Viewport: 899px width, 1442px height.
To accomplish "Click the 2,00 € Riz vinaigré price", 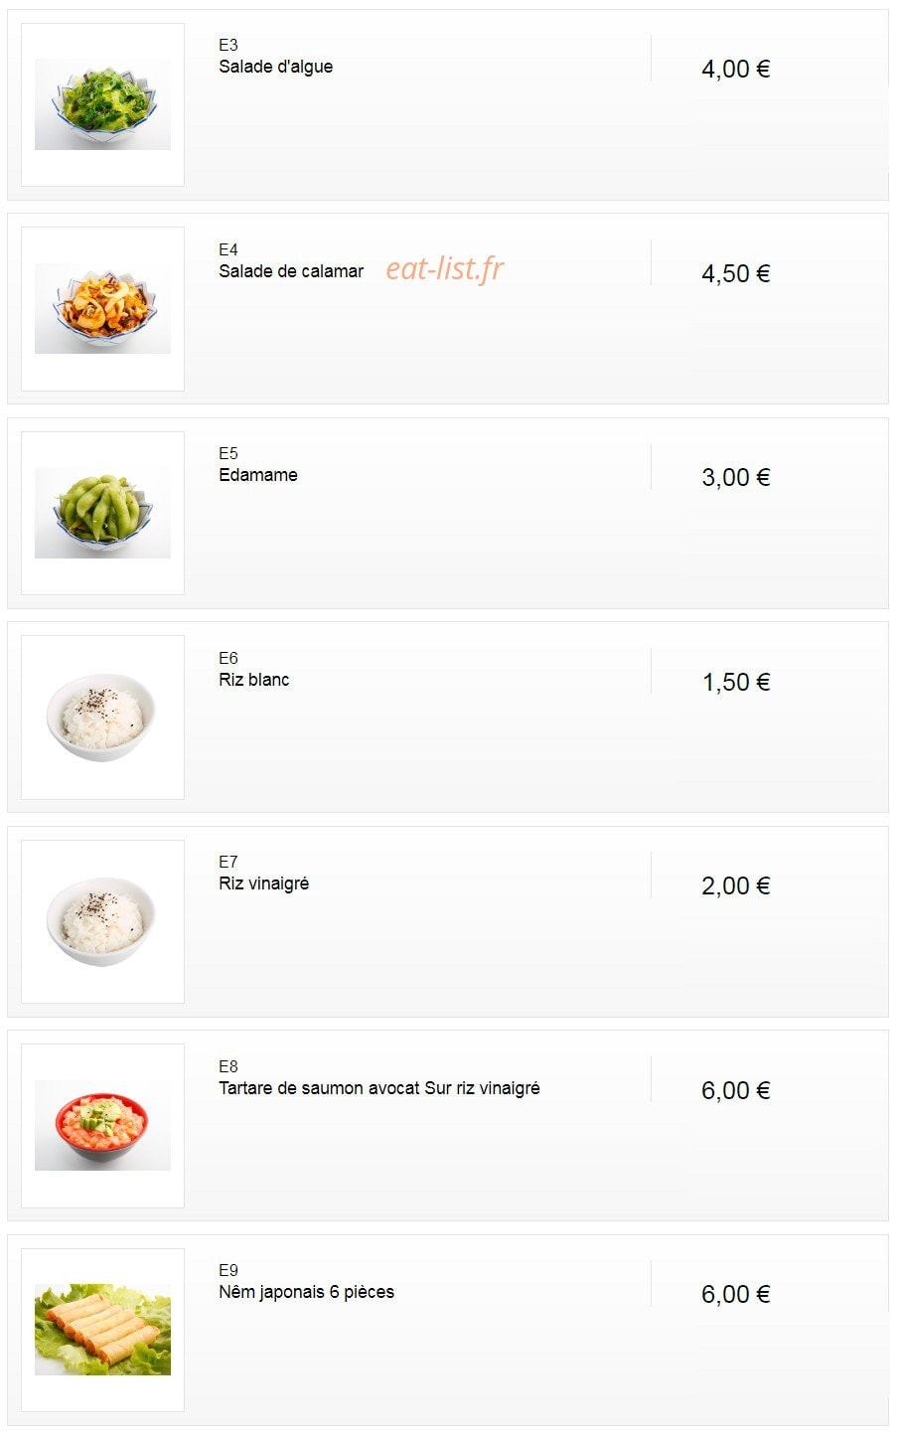I will point(736,886).
